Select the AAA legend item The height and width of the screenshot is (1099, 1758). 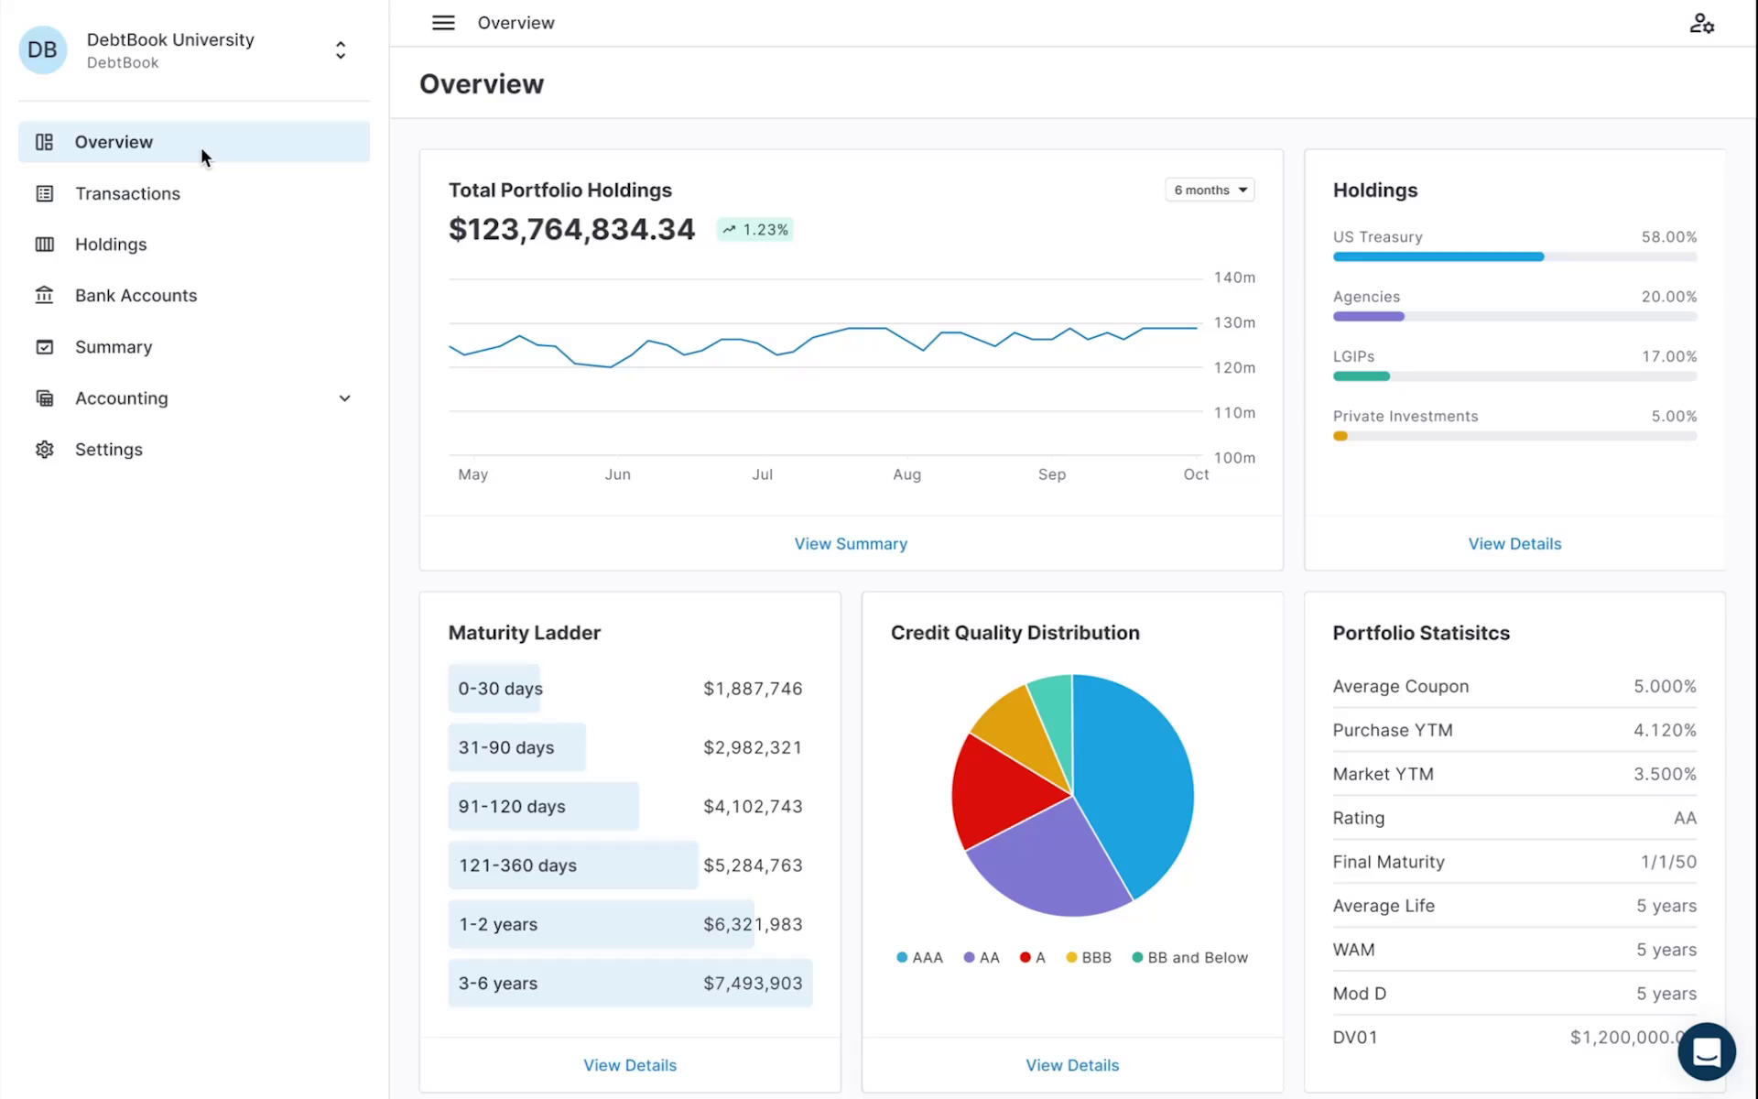tap(918, 957)
